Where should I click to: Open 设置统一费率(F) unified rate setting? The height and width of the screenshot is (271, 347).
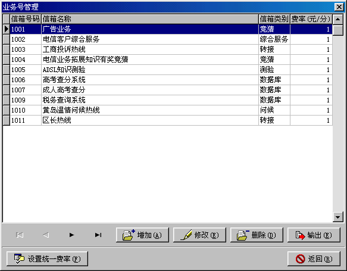click(47, 258)
